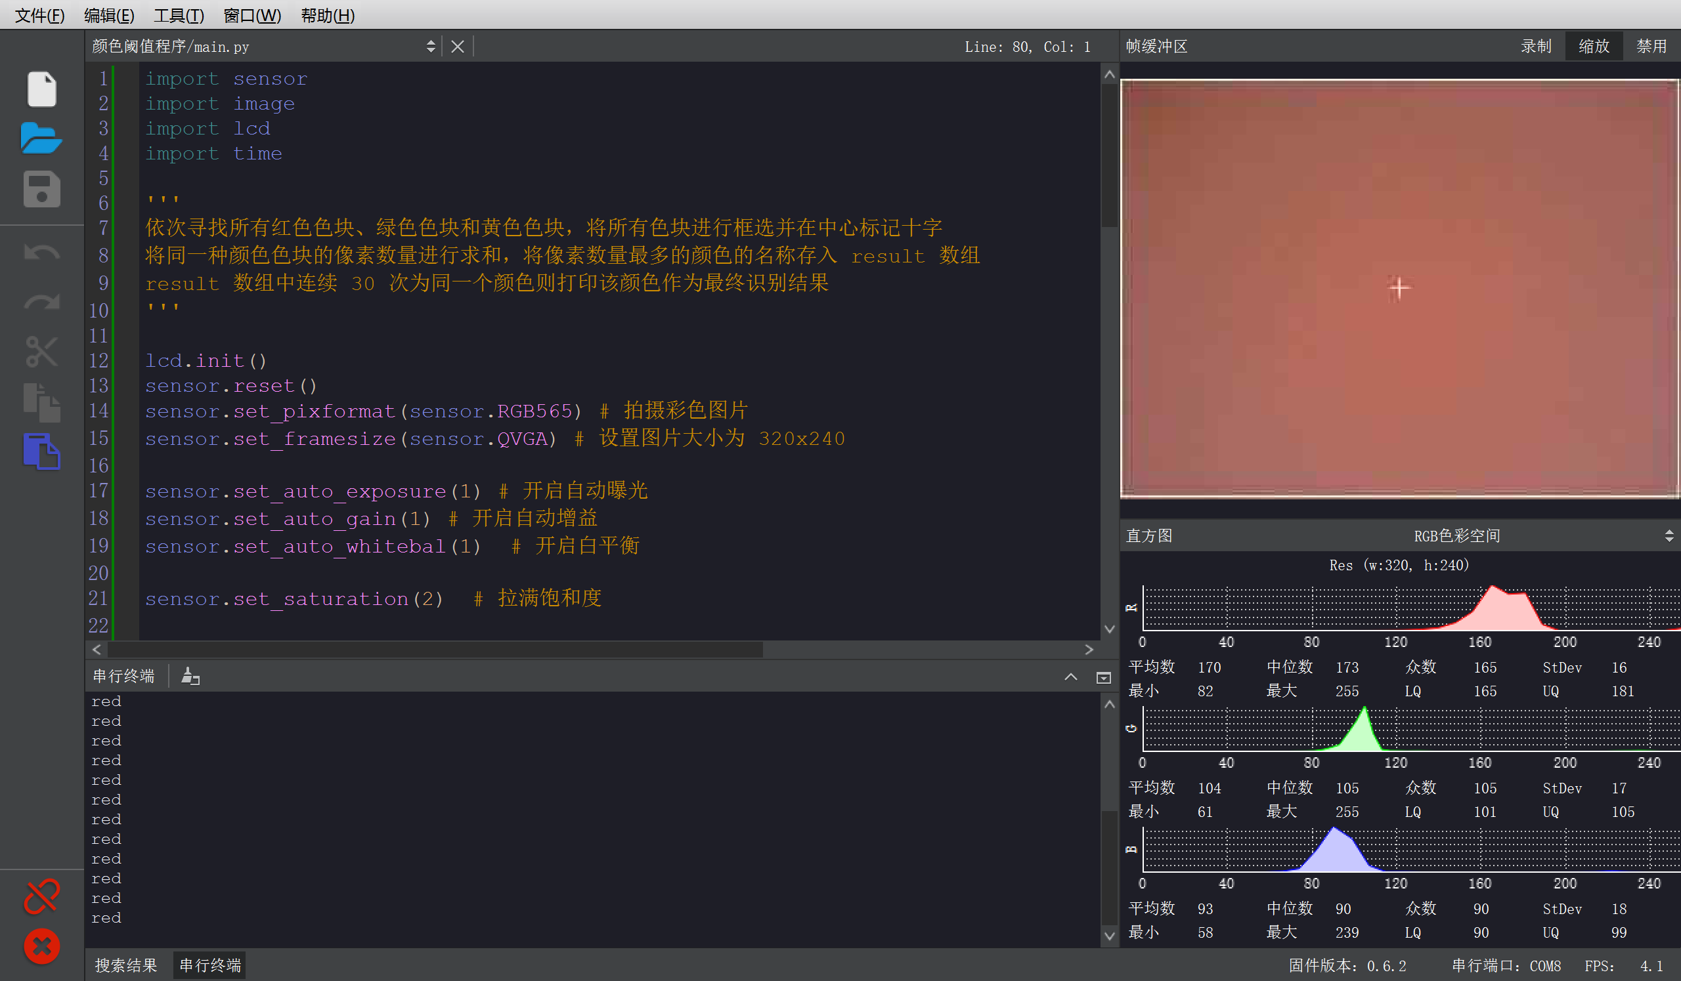Click the FPS: 4.1 status entry
This screenshot has width=1681, height=981.
coord(1625,966)
